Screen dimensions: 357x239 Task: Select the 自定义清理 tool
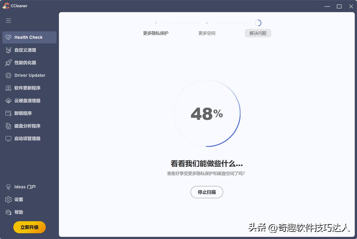(x=25, y=50)
